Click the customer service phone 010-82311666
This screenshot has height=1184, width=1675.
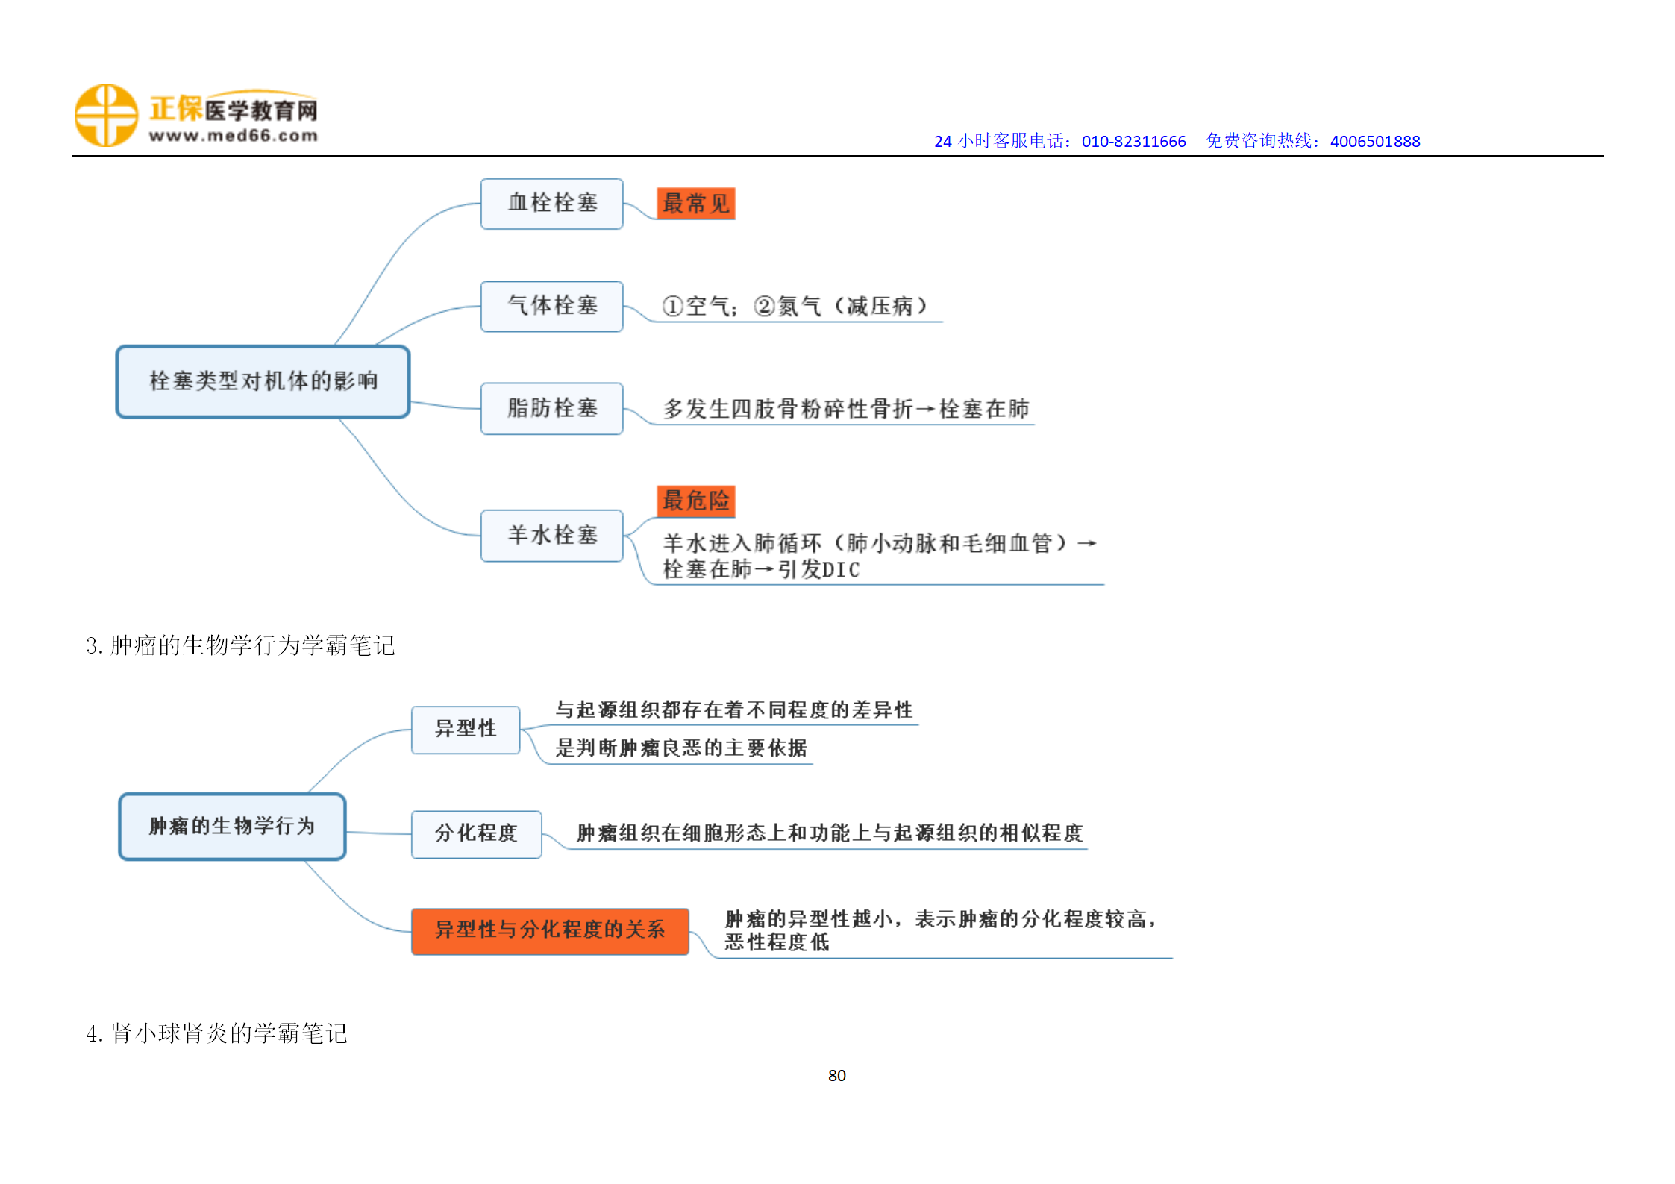tap(1133, 141)
